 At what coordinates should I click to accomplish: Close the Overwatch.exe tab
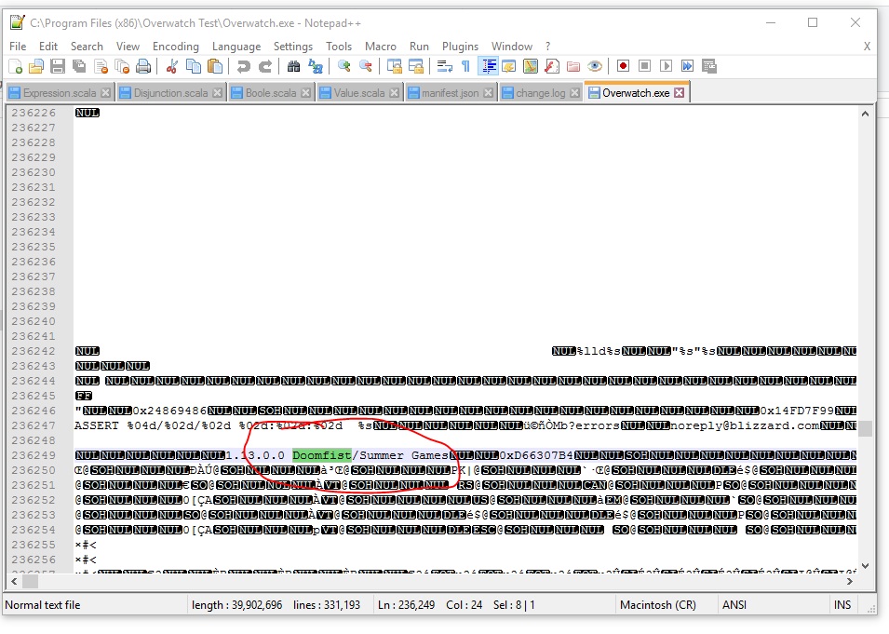point(680,93)
